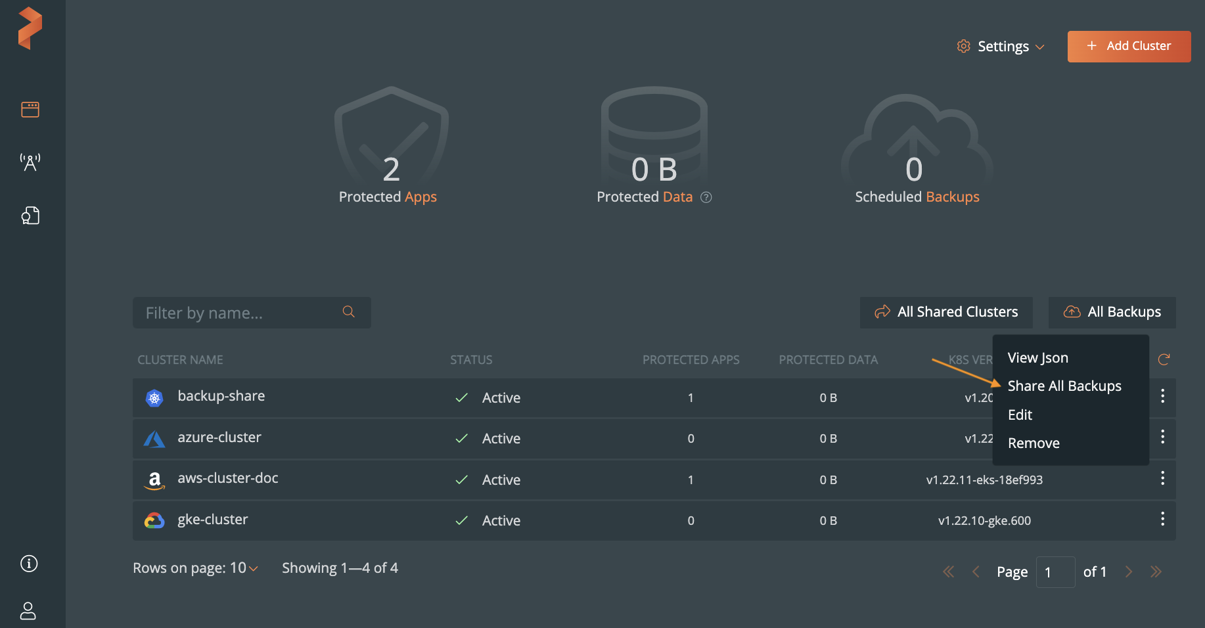Open the info icon in sidebar
Screen dimensions: 1205x628
(29, 564)
